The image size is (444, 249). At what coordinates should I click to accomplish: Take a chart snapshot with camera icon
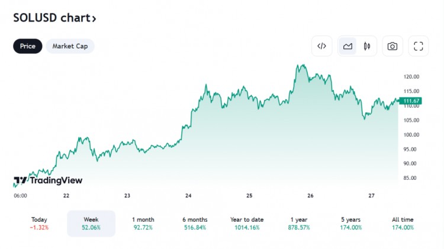point(392,46)
